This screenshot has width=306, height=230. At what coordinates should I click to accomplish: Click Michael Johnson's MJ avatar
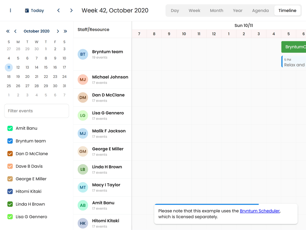(x=82, y=79)
